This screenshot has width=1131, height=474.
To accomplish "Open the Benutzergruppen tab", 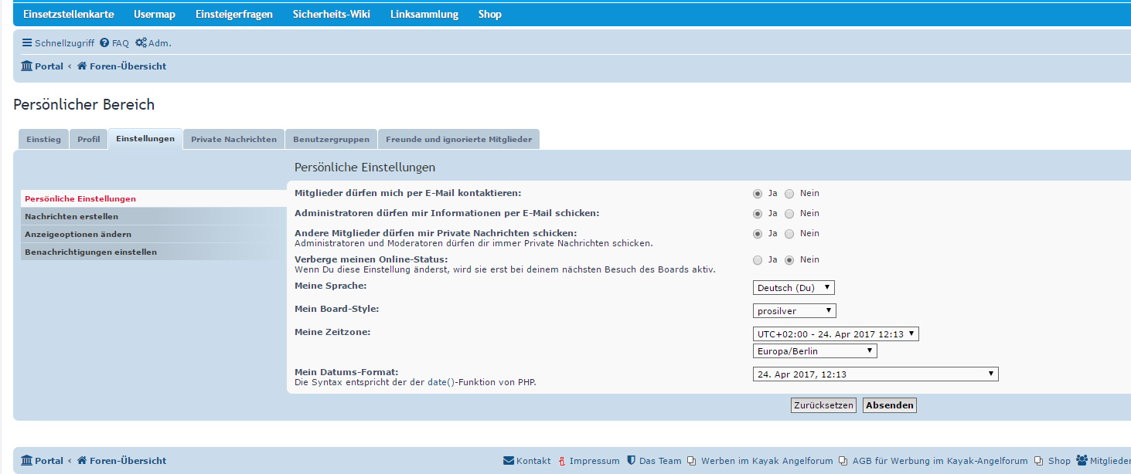I will coord(331,140).
